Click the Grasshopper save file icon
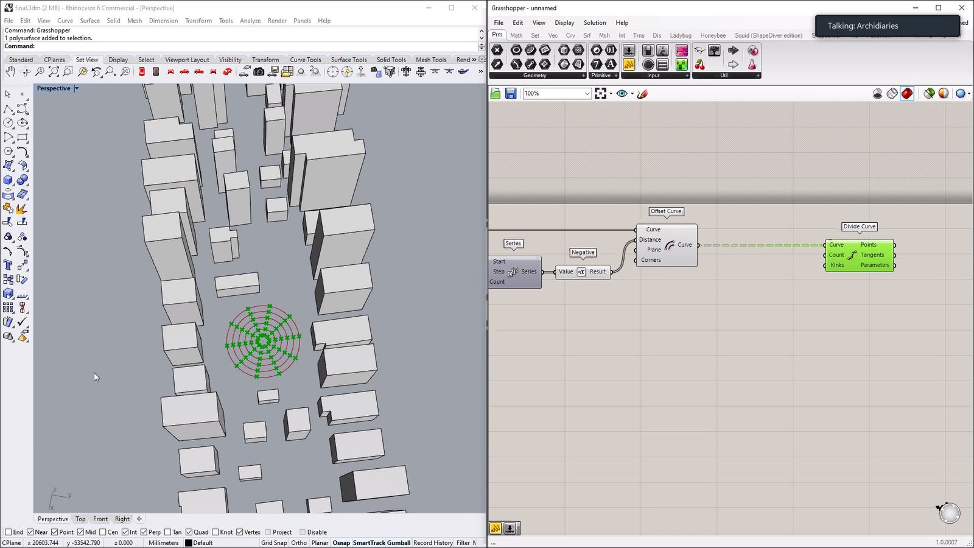Image resolution: width=974 pixels, height=548 pixels. 511,94
